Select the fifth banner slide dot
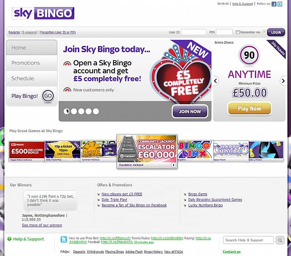 point(96,111)
